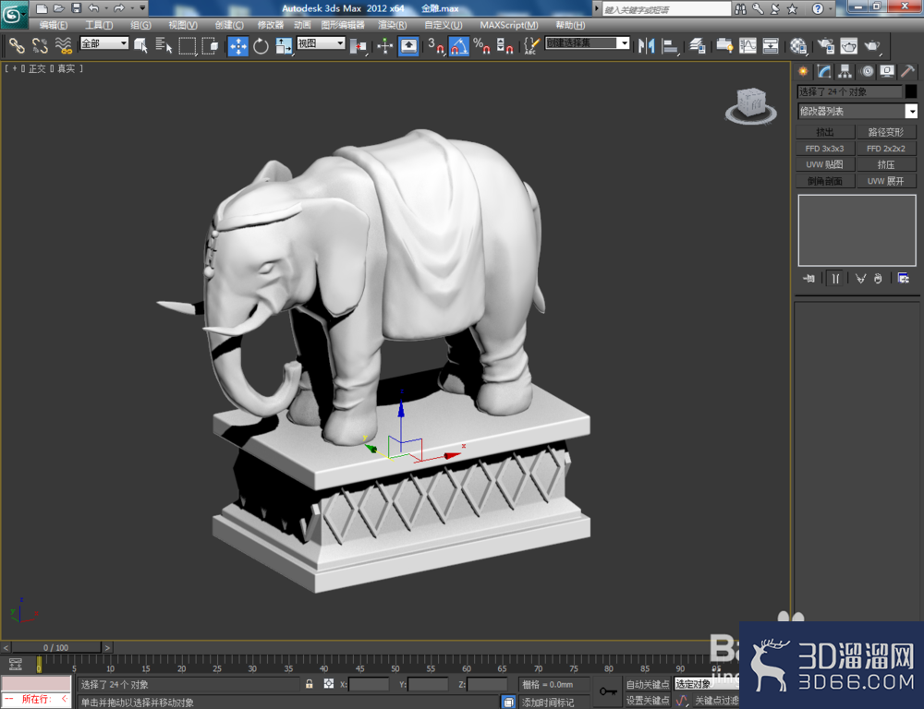Click Select and Manipulate icon

384,45
